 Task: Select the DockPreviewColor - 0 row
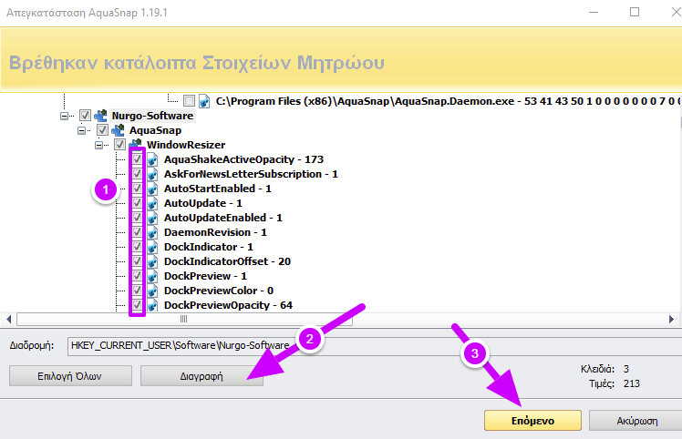[x=218, y=291]
